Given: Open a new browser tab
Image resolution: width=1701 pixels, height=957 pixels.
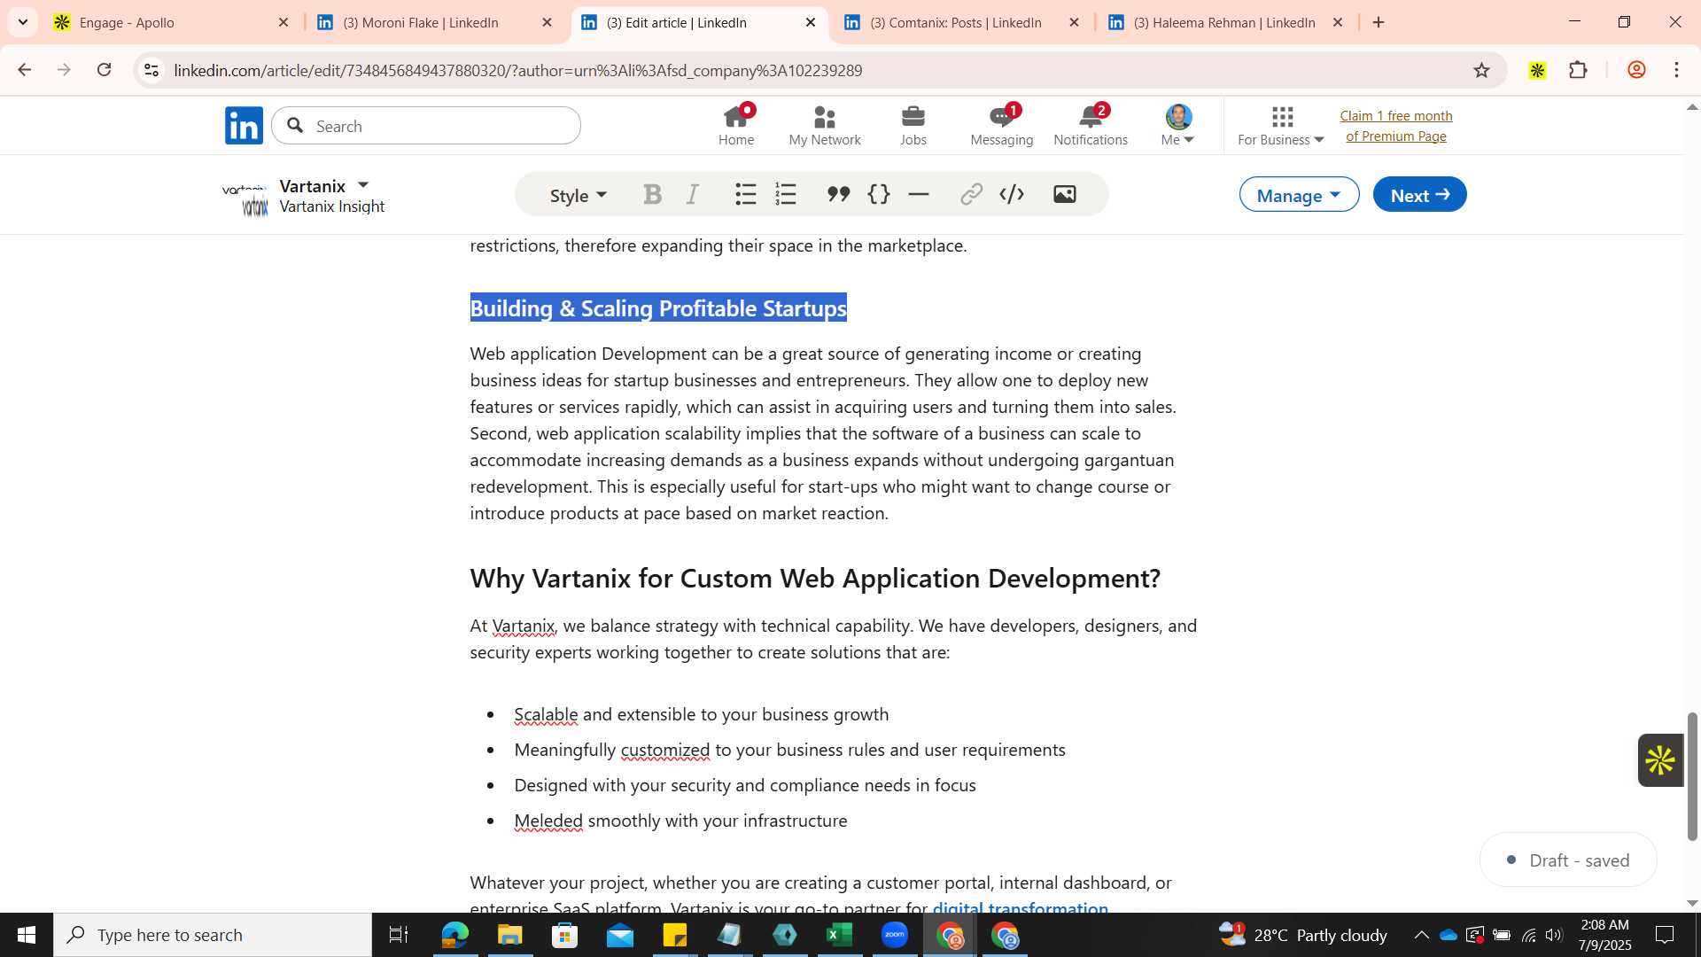Looking at the screenshot, I should click(x=1379, y=22).
